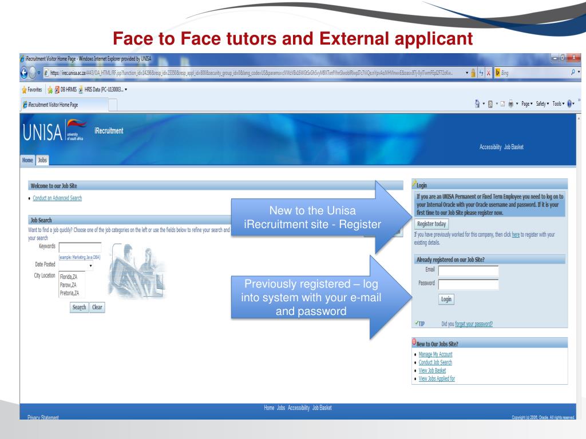Click the page scrollbar up arrow
Image resolution: width=586 pixels, height=439 pixels.
(579, 118)
